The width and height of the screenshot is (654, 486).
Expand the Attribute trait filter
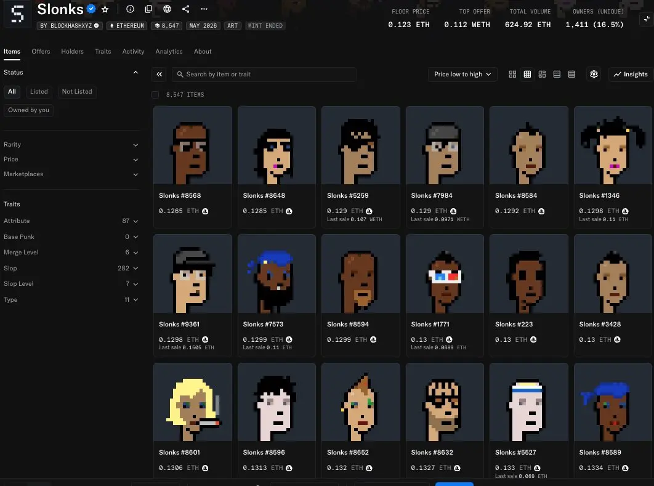(71, 221)
